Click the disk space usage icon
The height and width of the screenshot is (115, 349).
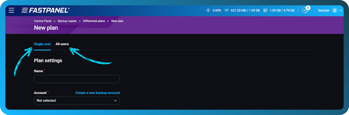click(x=265, y=10)
